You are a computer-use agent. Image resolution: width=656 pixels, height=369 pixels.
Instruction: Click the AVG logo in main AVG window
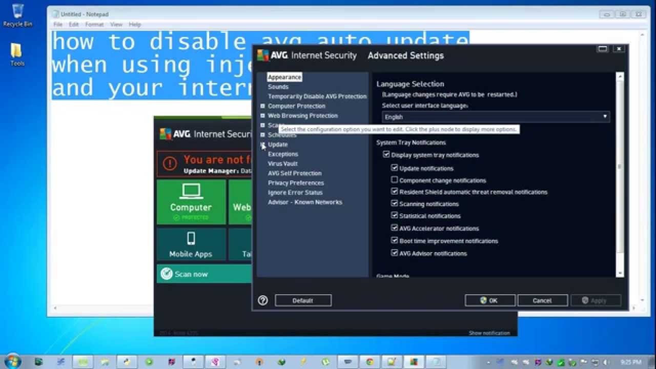click(166, 134)
